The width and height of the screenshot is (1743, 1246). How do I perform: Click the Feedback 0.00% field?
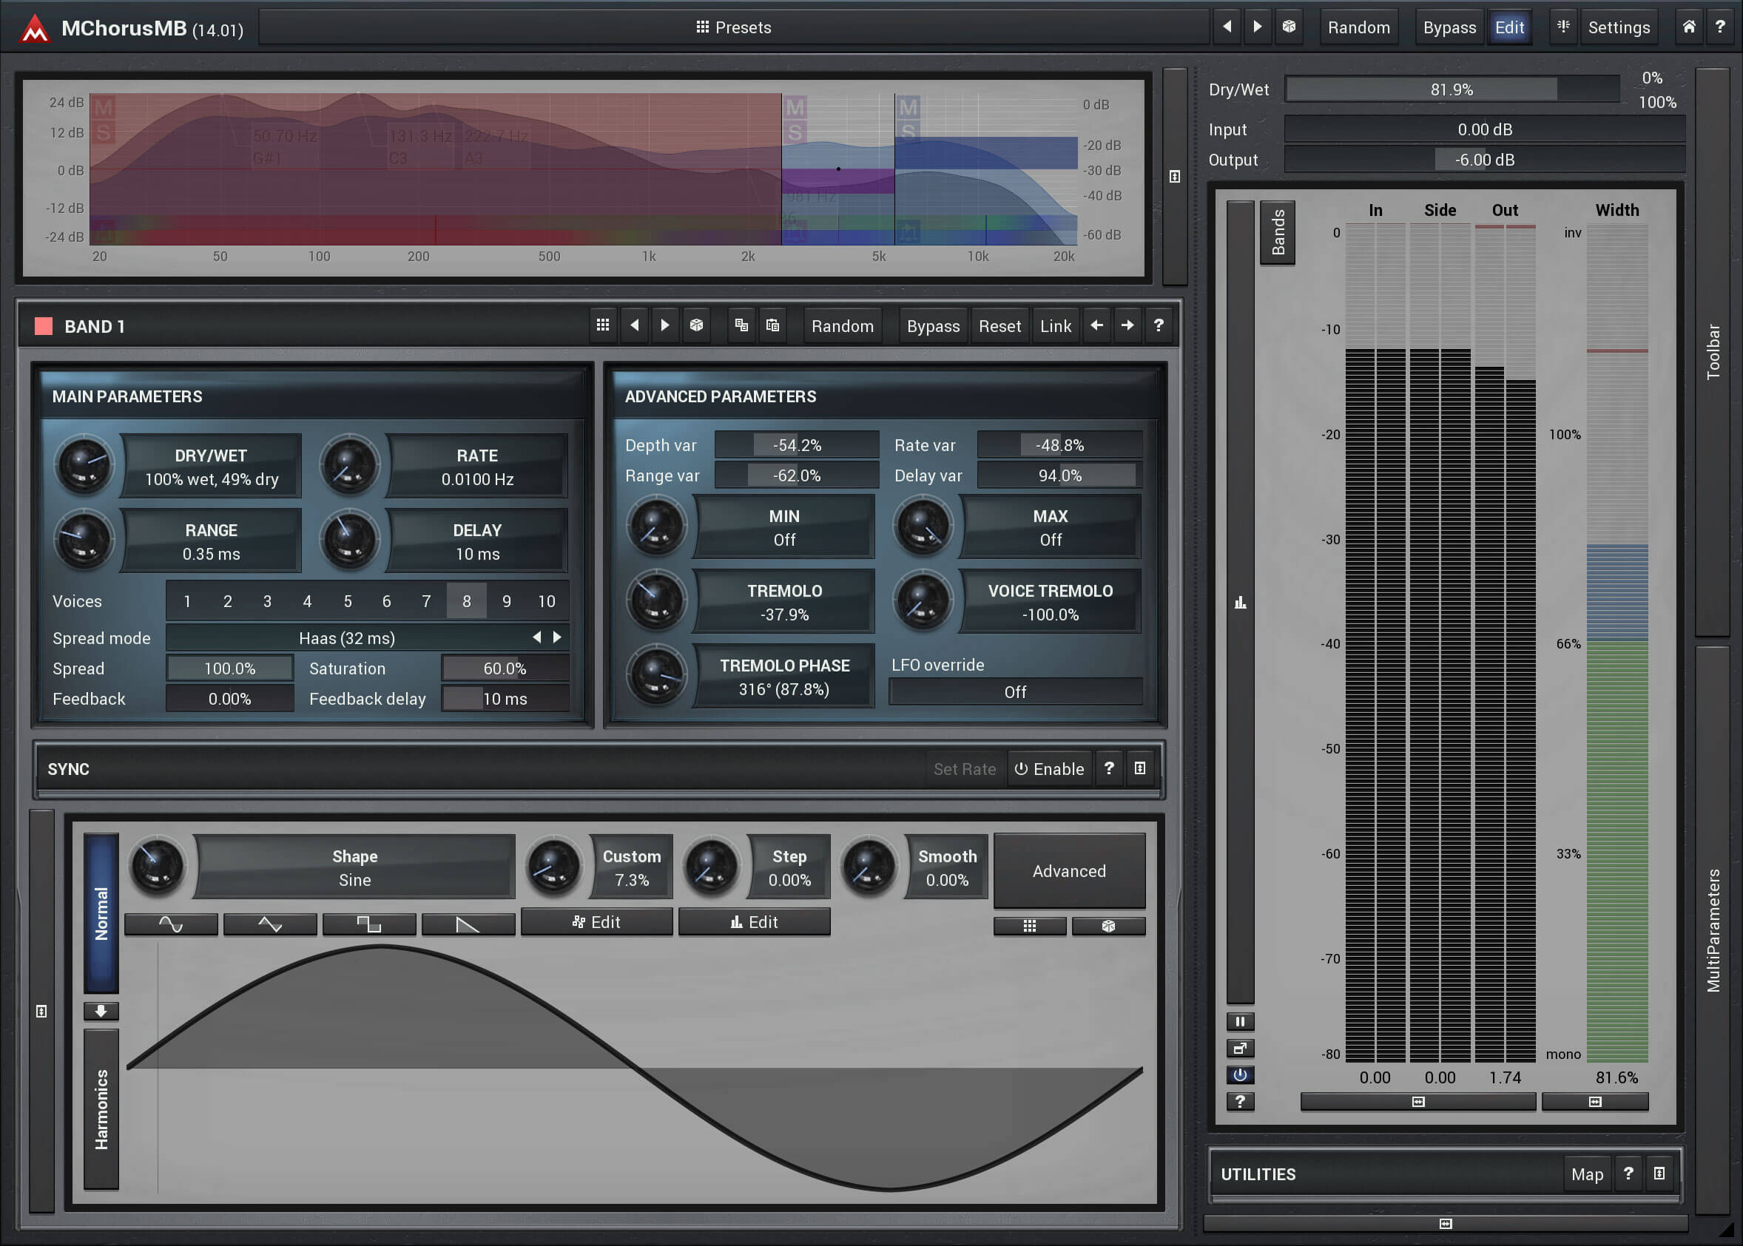point(229,699)
